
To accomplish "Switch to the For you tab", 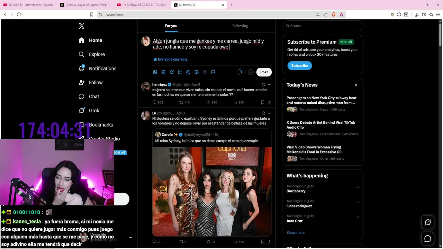I will 171,26.
